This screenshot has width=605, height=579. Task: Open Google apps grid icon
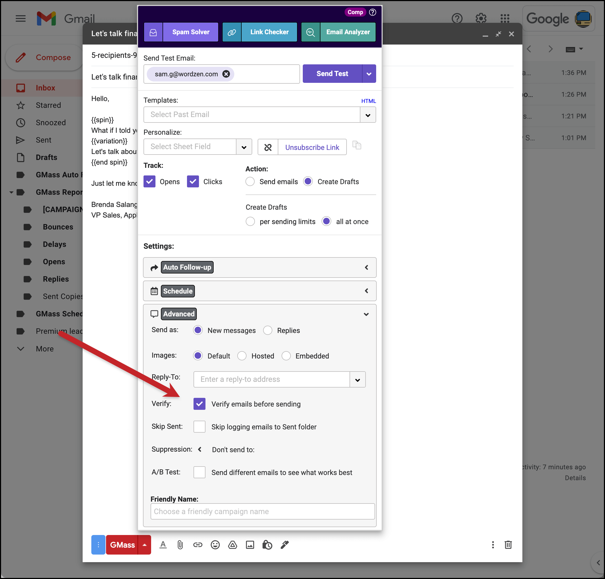505,18
